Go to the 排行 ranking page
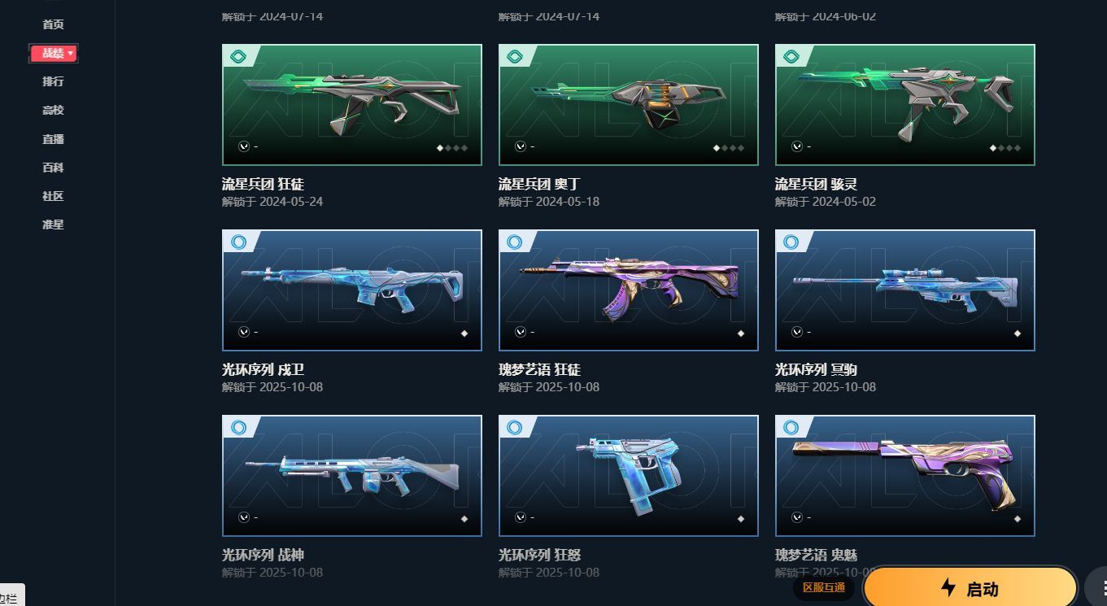Image resolution: width=1107 pixels, height=606 pixels. (53, 81)
